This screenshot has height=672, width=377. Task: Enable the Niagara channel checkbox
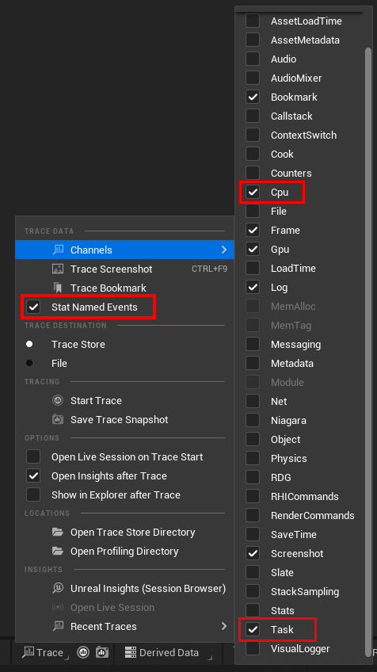[253, 420]
